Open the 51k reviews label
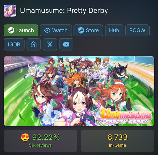Image resolution: width=158 pixels, height=155 pixels. coord(40,145)
